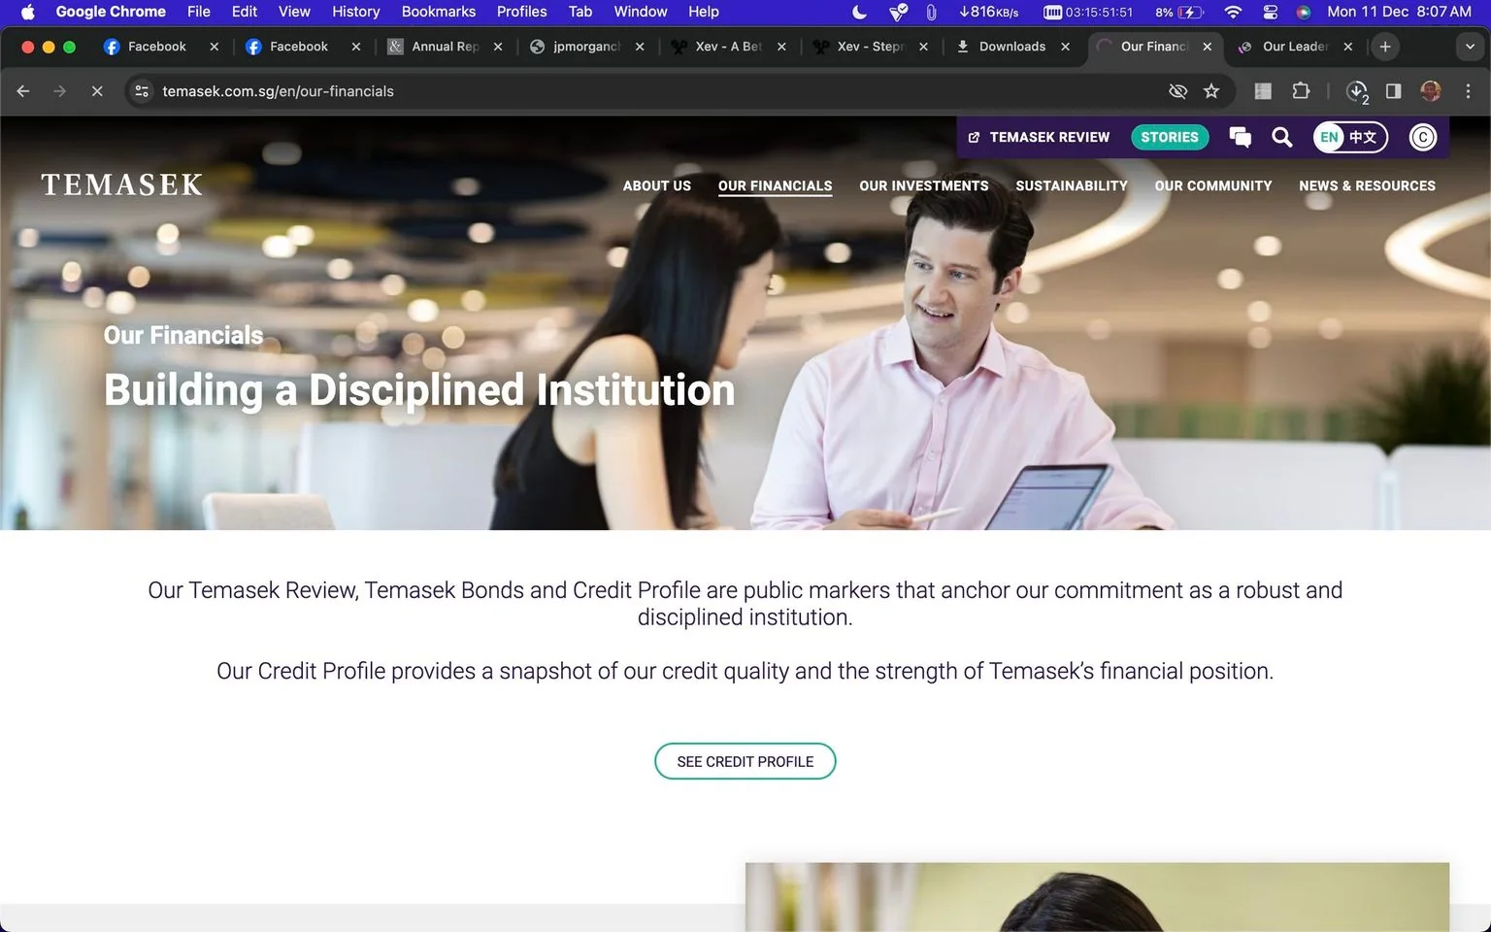Screen dimensions: 1491x932
Task: Switch to the Annual Rep tab
Action: [445, 47]
